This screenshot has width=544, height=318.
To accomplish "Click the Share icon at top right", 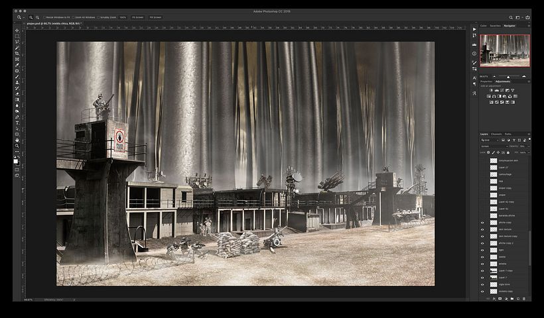I will (527, 17).
